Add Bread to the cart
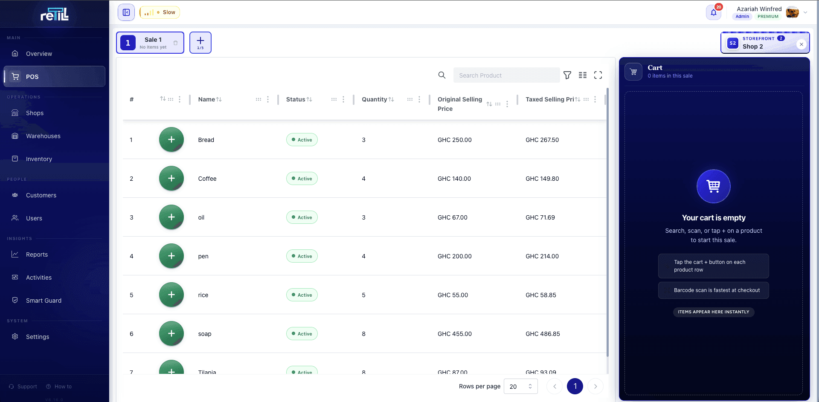The image size is (819, 402). 171,139
